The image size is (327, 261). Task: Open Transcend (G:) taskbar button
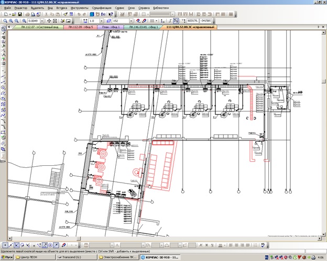click(77, 257)
